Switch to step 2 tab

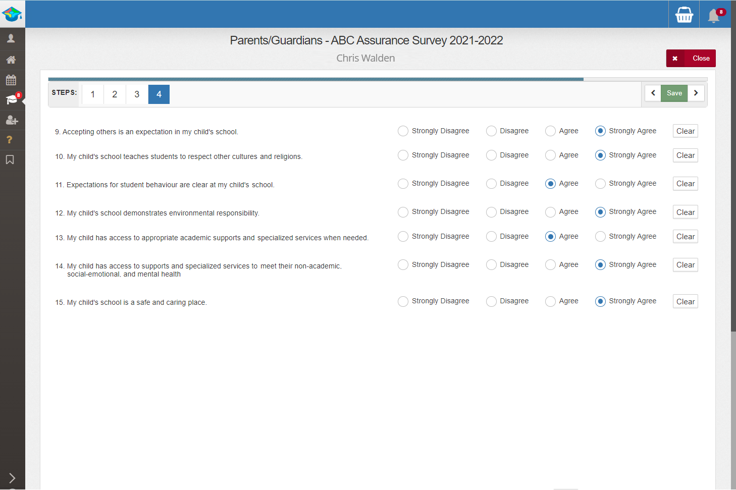tap(115, 94)
